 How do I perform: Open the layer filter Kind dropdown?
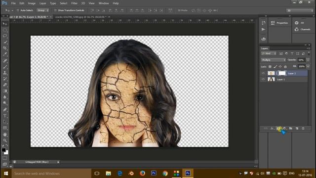point(269,53)
